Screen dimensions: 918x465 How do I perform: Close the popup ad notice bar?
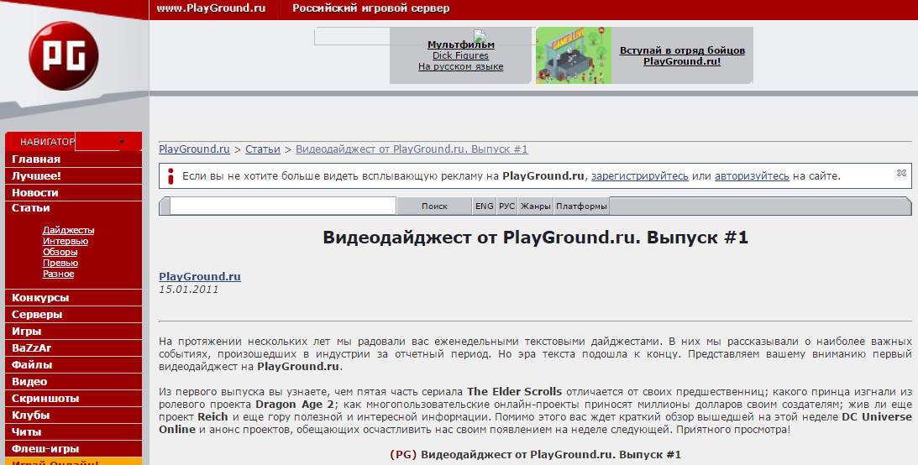tap(901, 173)
